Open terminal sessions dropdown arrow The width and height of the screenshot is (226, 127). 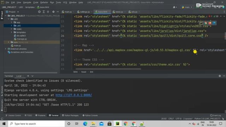(x=32, y=76)
